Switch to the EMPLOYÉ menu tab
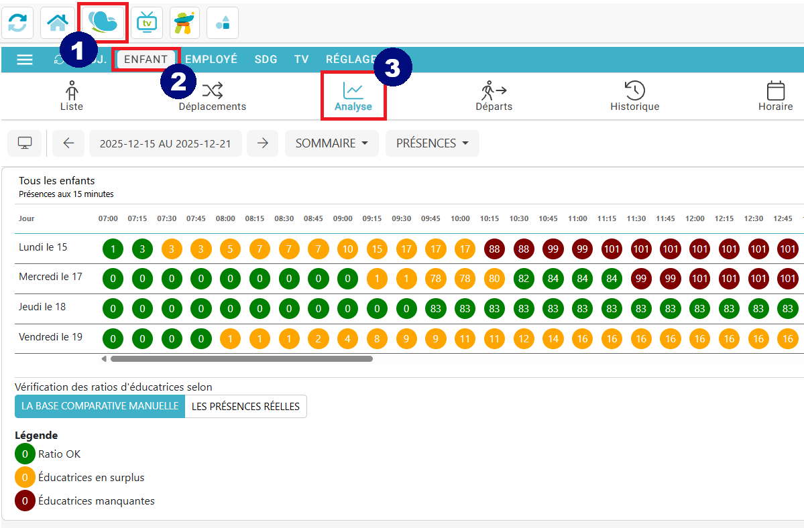Viewport: 804px width, 528px height. (211, 60)
